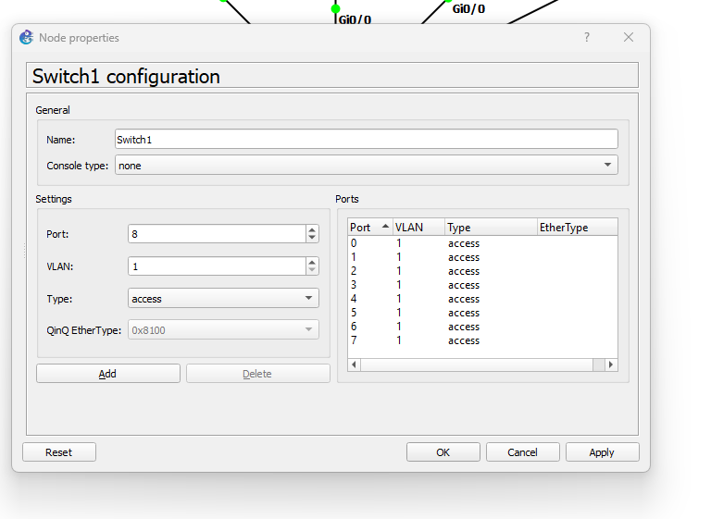Image resolution: width=711 pixels, height=519 pixels.
Task: Click into the Name input field
Action: click(x=366, y=139)
